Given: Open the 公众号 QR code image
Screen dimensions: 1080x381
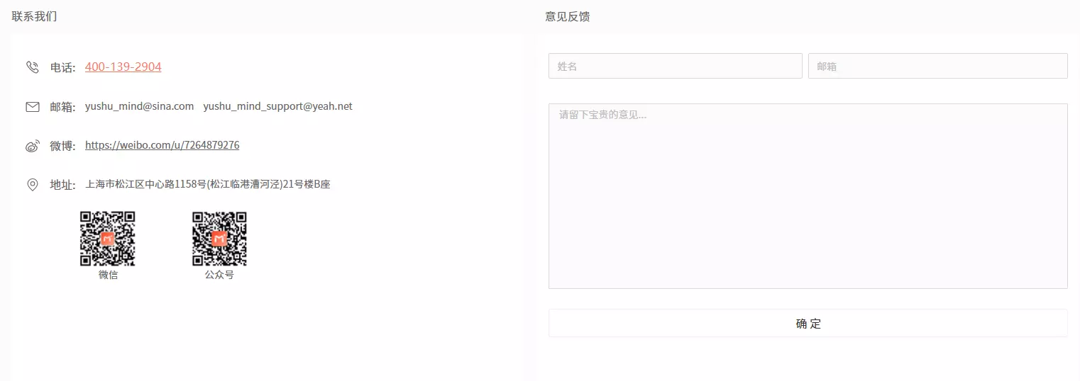Looking at the screenshot, I should 219,239.
